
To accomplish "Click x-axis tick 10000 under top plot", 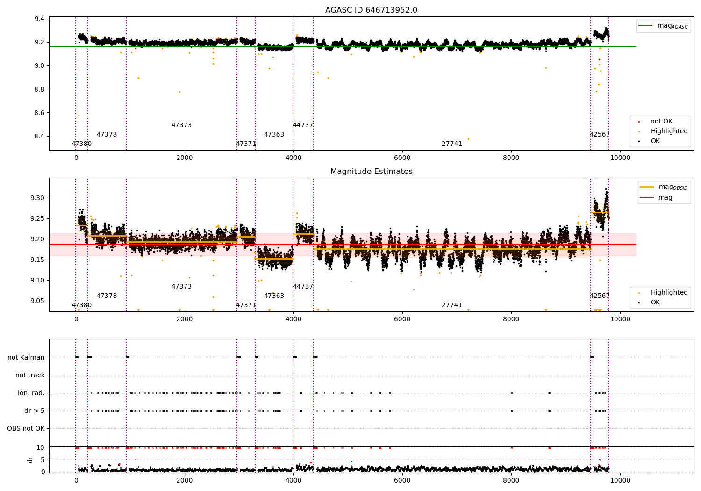I will click(620, 158).
